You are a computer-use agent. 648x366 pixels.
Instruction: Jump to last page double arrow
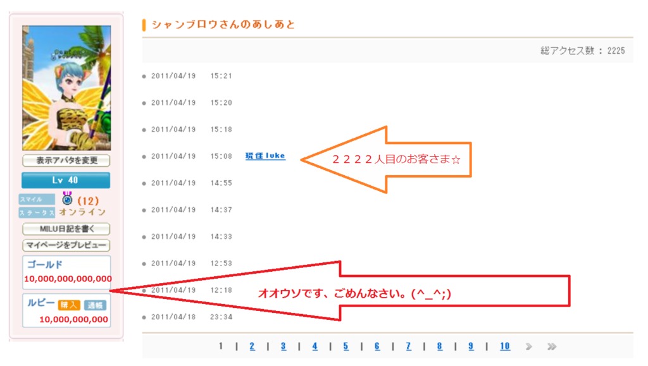point(552,346)
